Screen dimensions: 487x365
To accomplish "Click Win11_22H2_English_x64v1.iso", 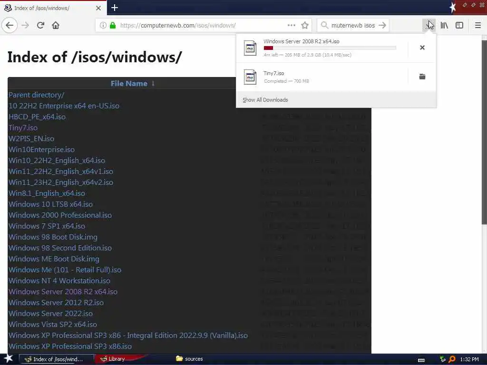I will 61,171.
